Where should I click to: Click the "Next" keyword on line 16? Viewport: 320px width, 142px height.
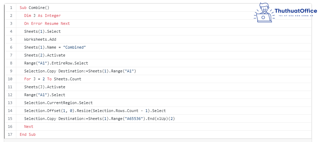29,126
